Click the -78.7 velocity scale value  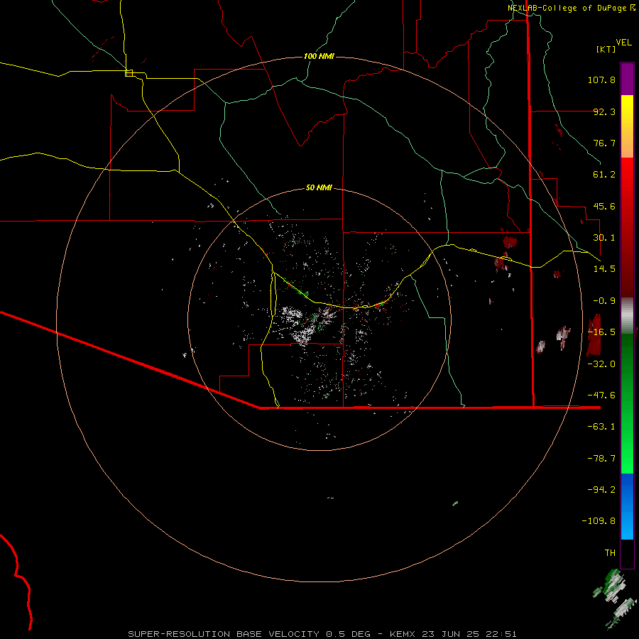click(601, 459)
